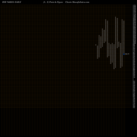
Task: Click the blue current price marker
Action: coord(124,54)
